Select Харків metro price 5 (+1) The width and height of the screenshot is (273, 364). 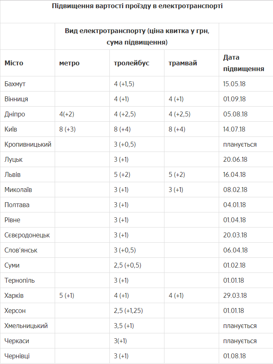[67, 295]
